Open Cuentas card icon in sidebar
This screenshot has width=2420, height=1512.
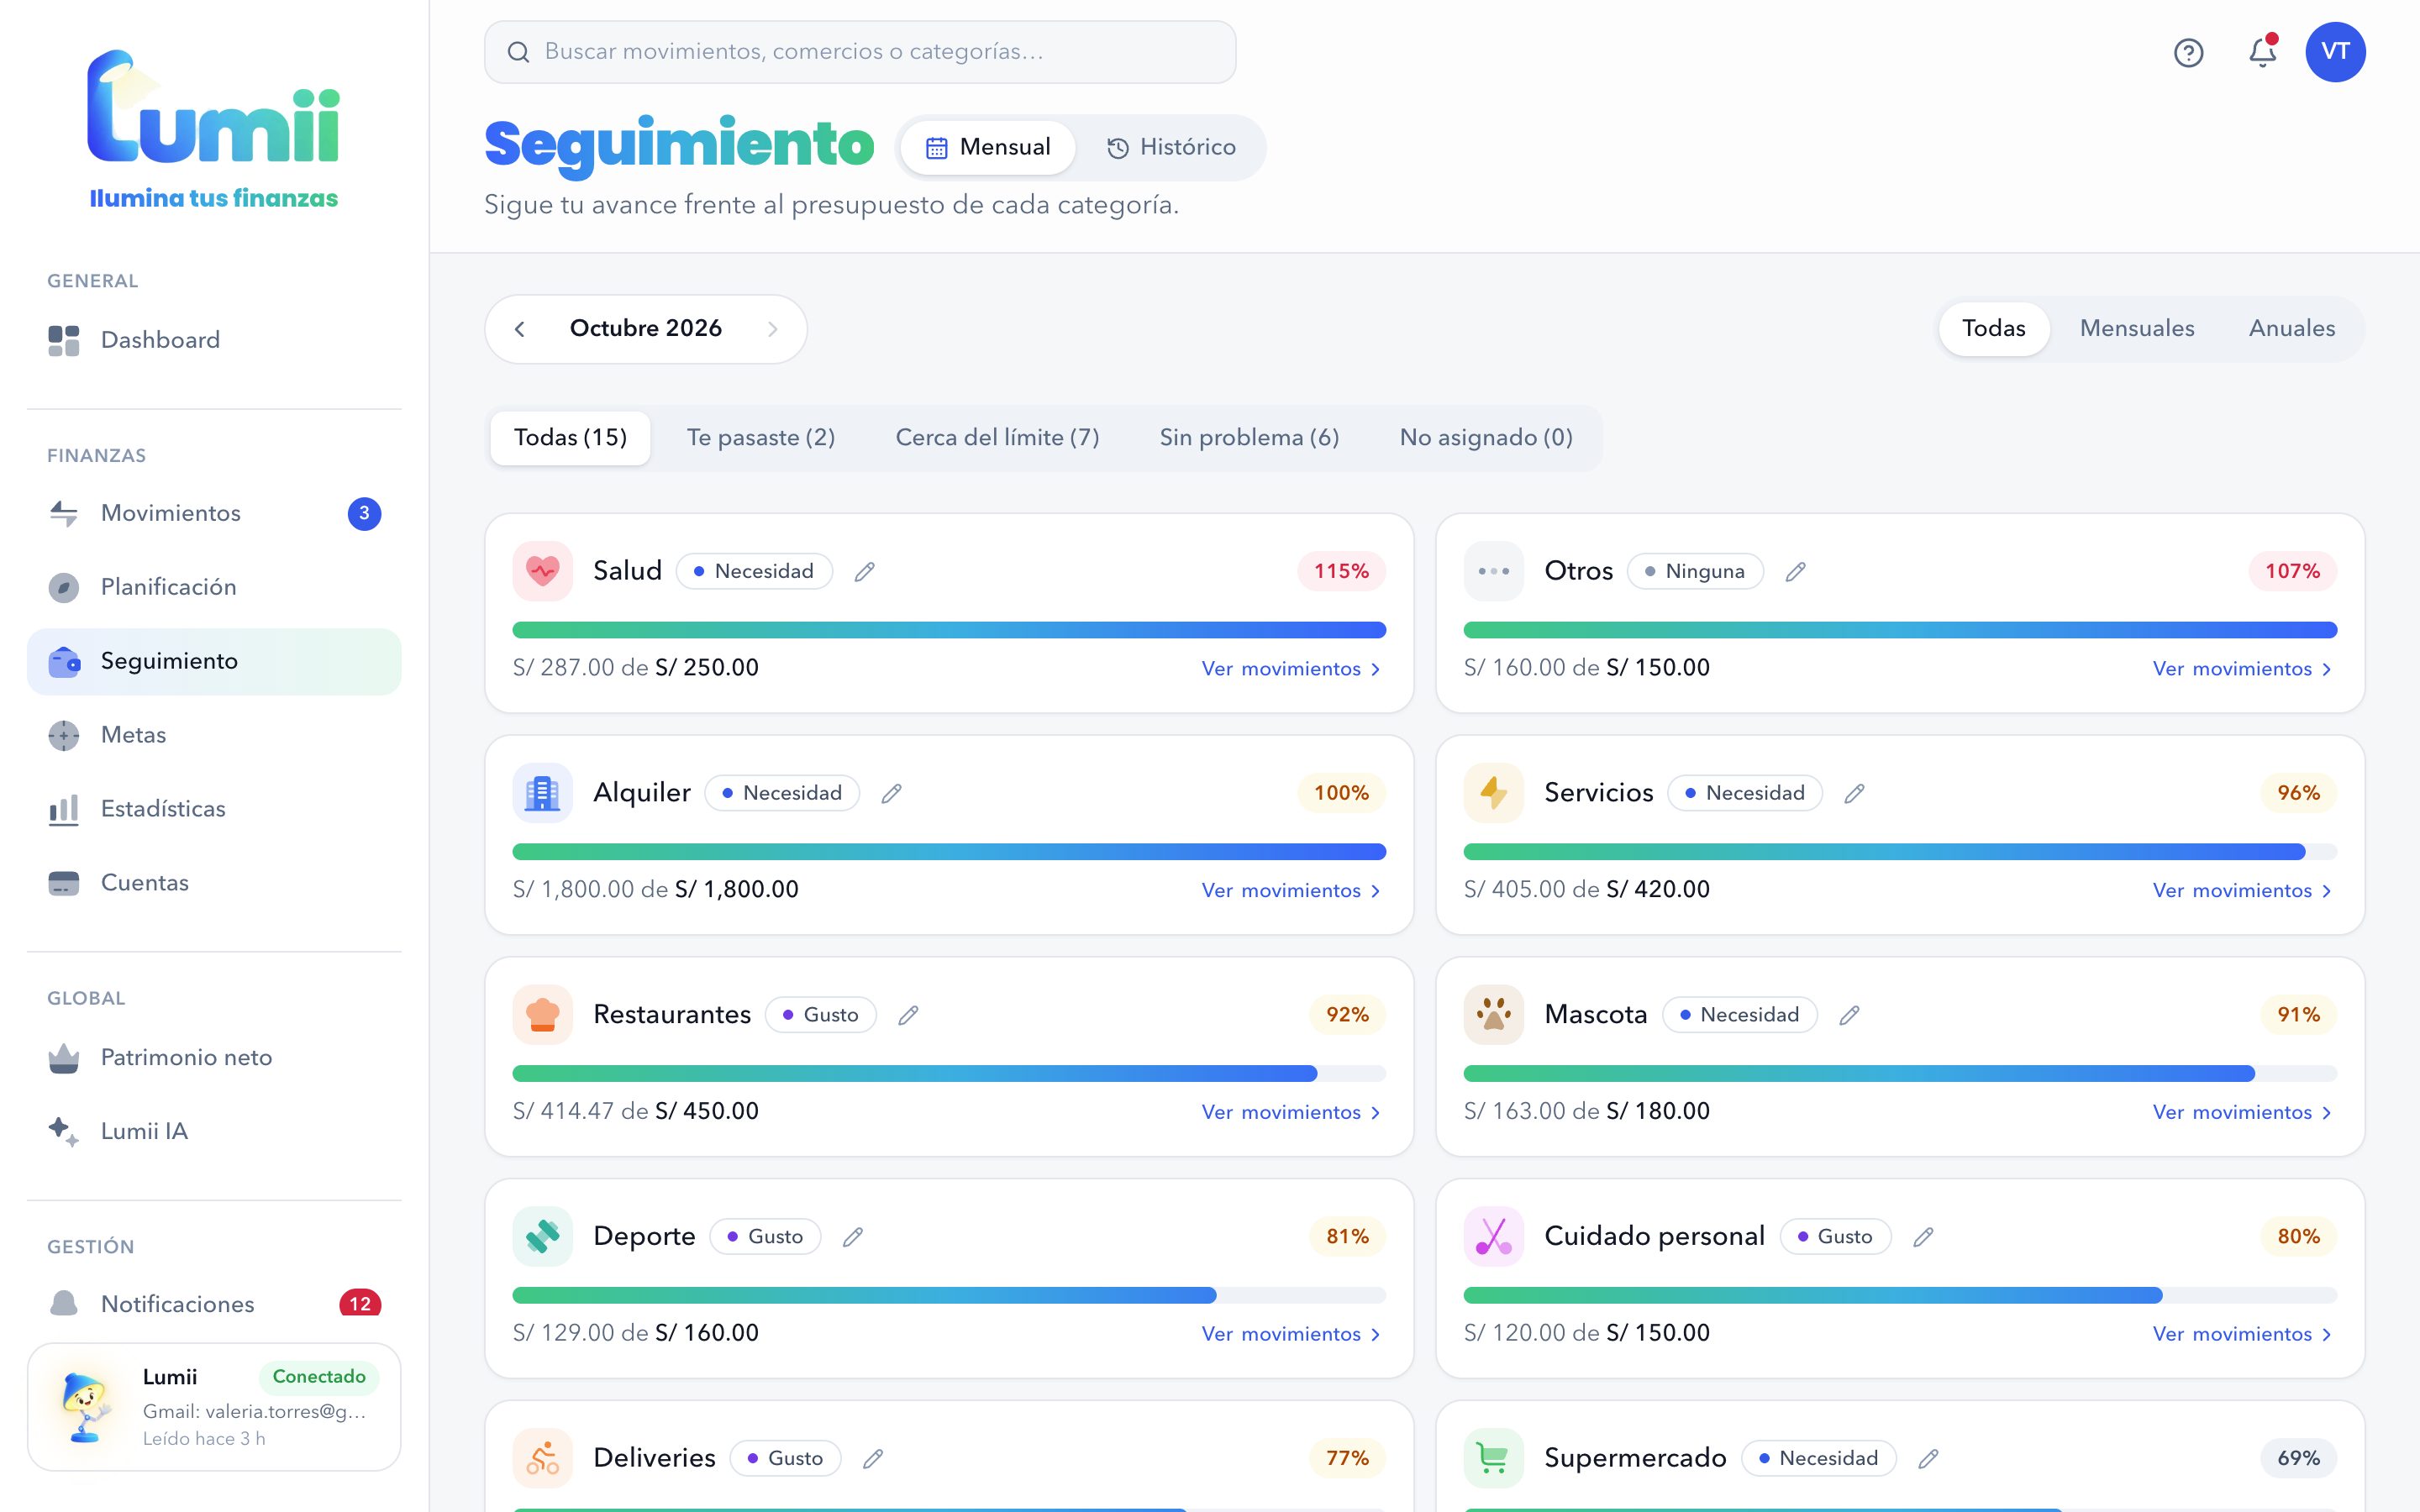(x=64, y=883)
